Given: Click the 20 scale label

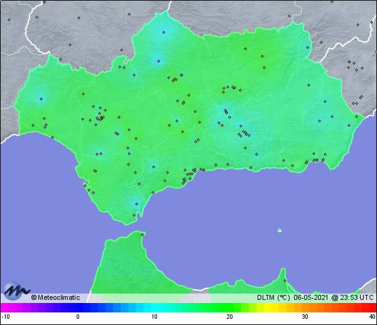Looking at the screenshot, I should [229, 317].
